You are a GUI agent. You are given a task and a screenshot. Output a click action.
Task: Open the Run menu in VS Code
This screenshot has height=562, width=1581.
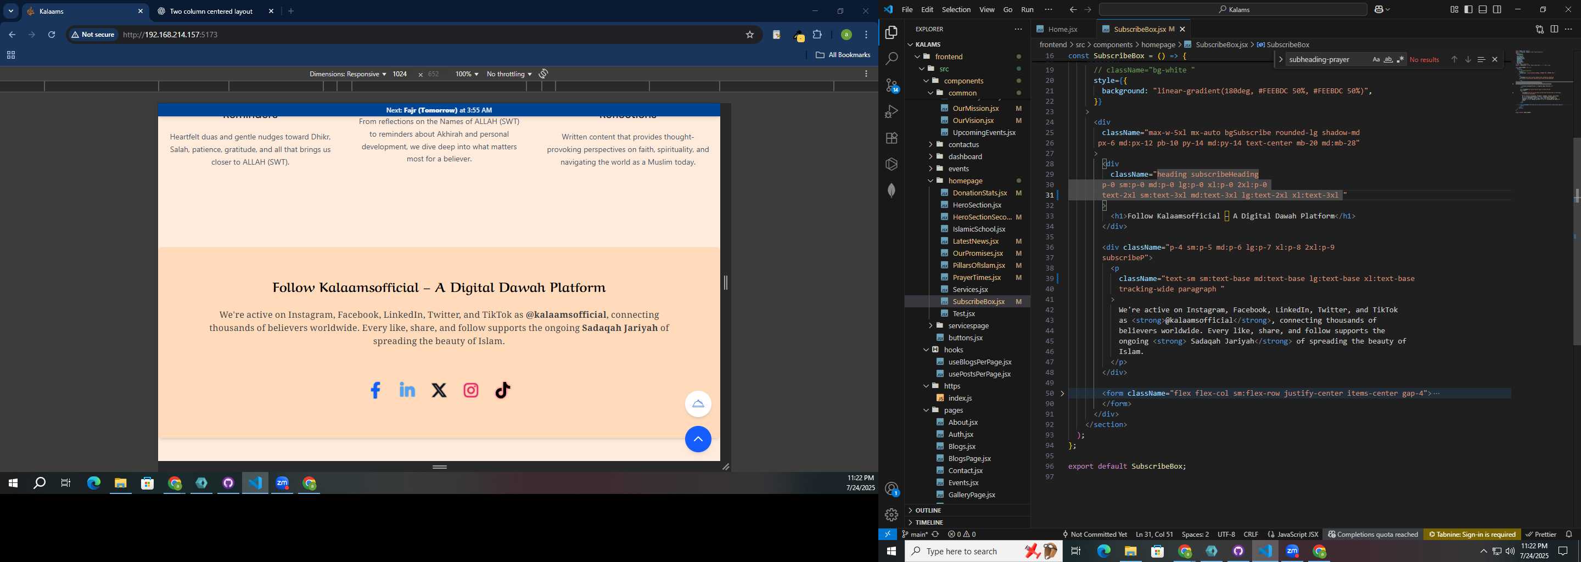click(x=1028, y=10)
